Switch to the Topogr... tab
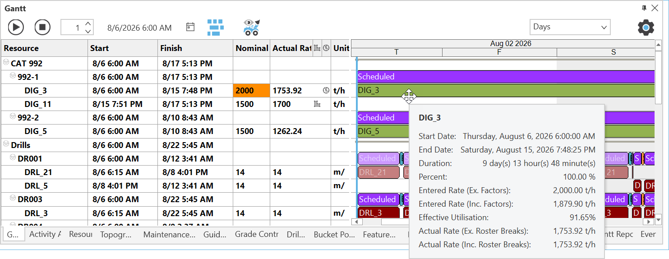The height and width of the screenshot is (259, 669). 116,234
